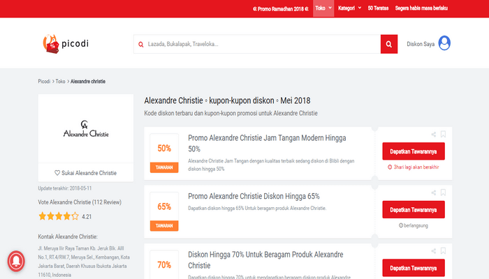Image resolution: width=489 pixels, height=279 pixels.
Task: Go to Picodi breadcrumb link
Action: click(44, 82)
